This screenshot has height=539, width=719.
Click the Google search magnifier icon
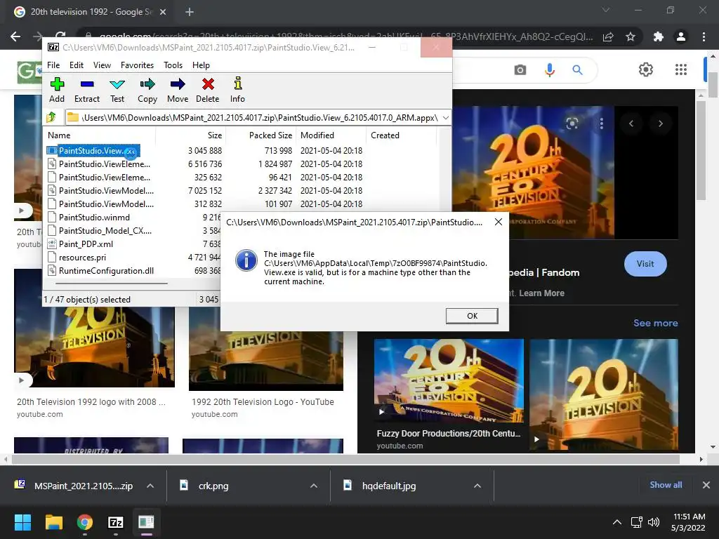coord(577,69)
